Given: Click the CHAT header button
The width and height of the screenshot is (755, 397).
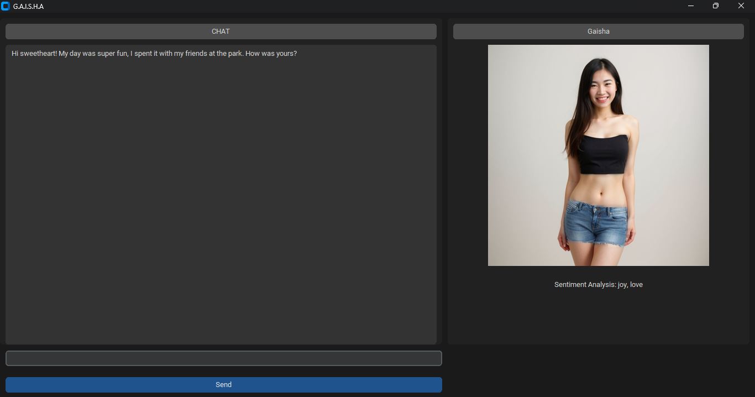Looking at the screenshot, I should coord(221,32).
